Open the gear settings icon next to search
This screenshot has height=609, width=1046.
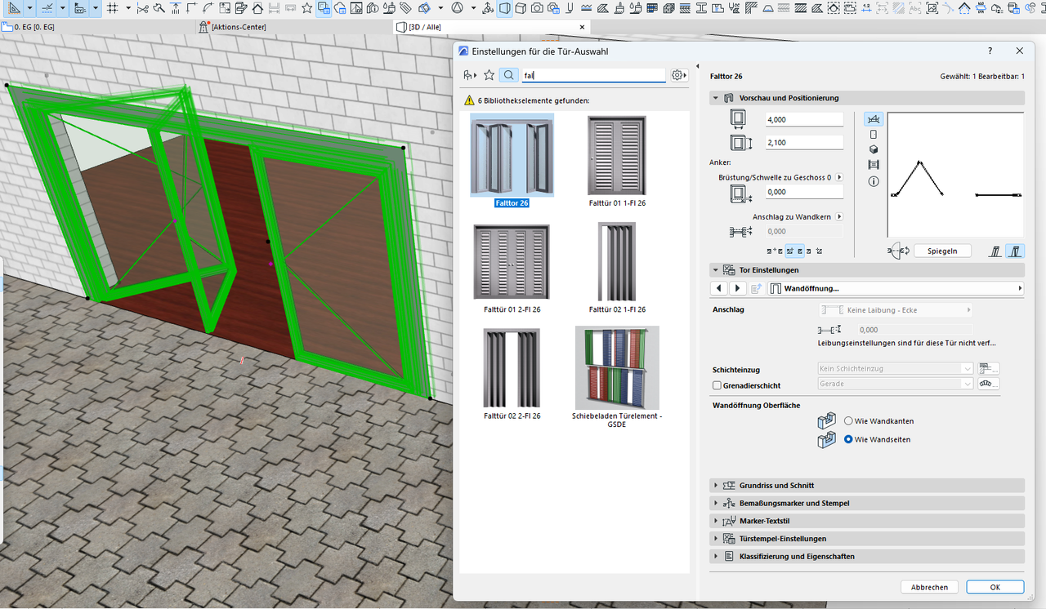tap(677, 74)
